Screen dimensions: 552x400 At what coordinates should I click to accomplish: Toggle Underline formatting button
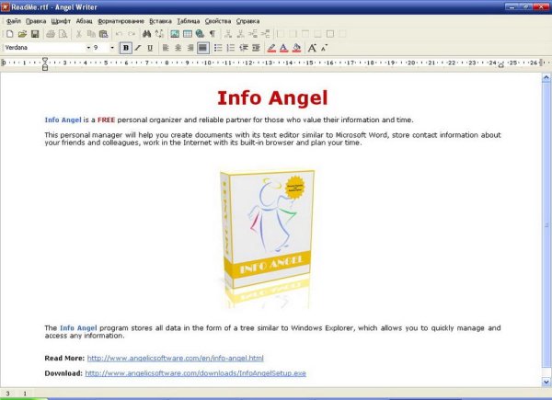click(x=150, y=48)
